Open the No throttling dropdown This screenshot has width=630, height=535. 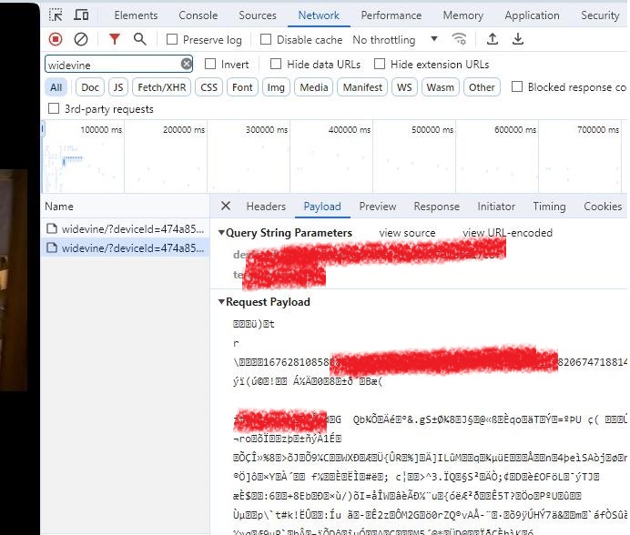(x=395, y=39)
